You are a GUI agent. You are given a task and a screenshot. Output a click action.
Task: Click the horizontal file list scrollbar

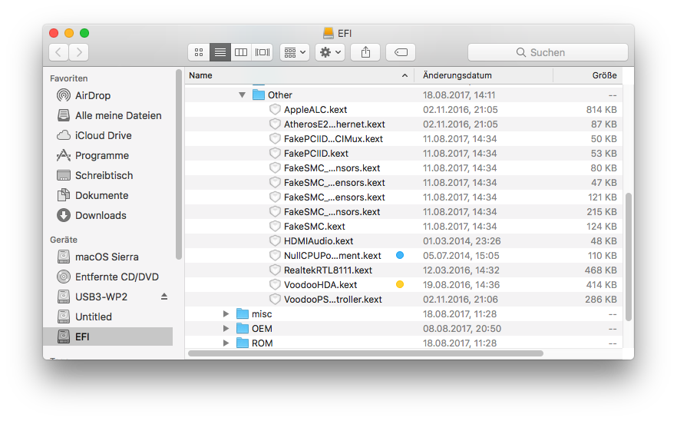coord(365,353)
